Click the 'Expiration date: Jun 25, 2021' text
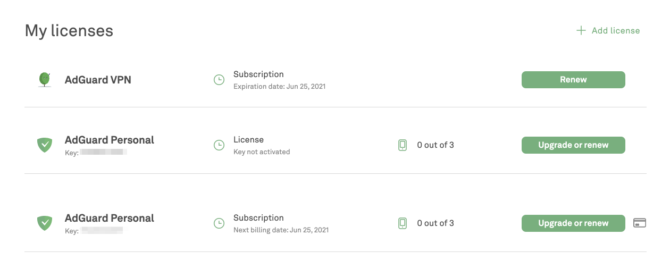 pyautogui.click(x=279, y=86)
